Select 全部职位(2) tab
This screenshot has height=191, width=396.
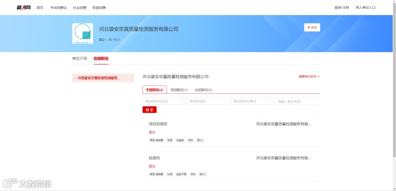pyautogui.click(x=155, y=90)
